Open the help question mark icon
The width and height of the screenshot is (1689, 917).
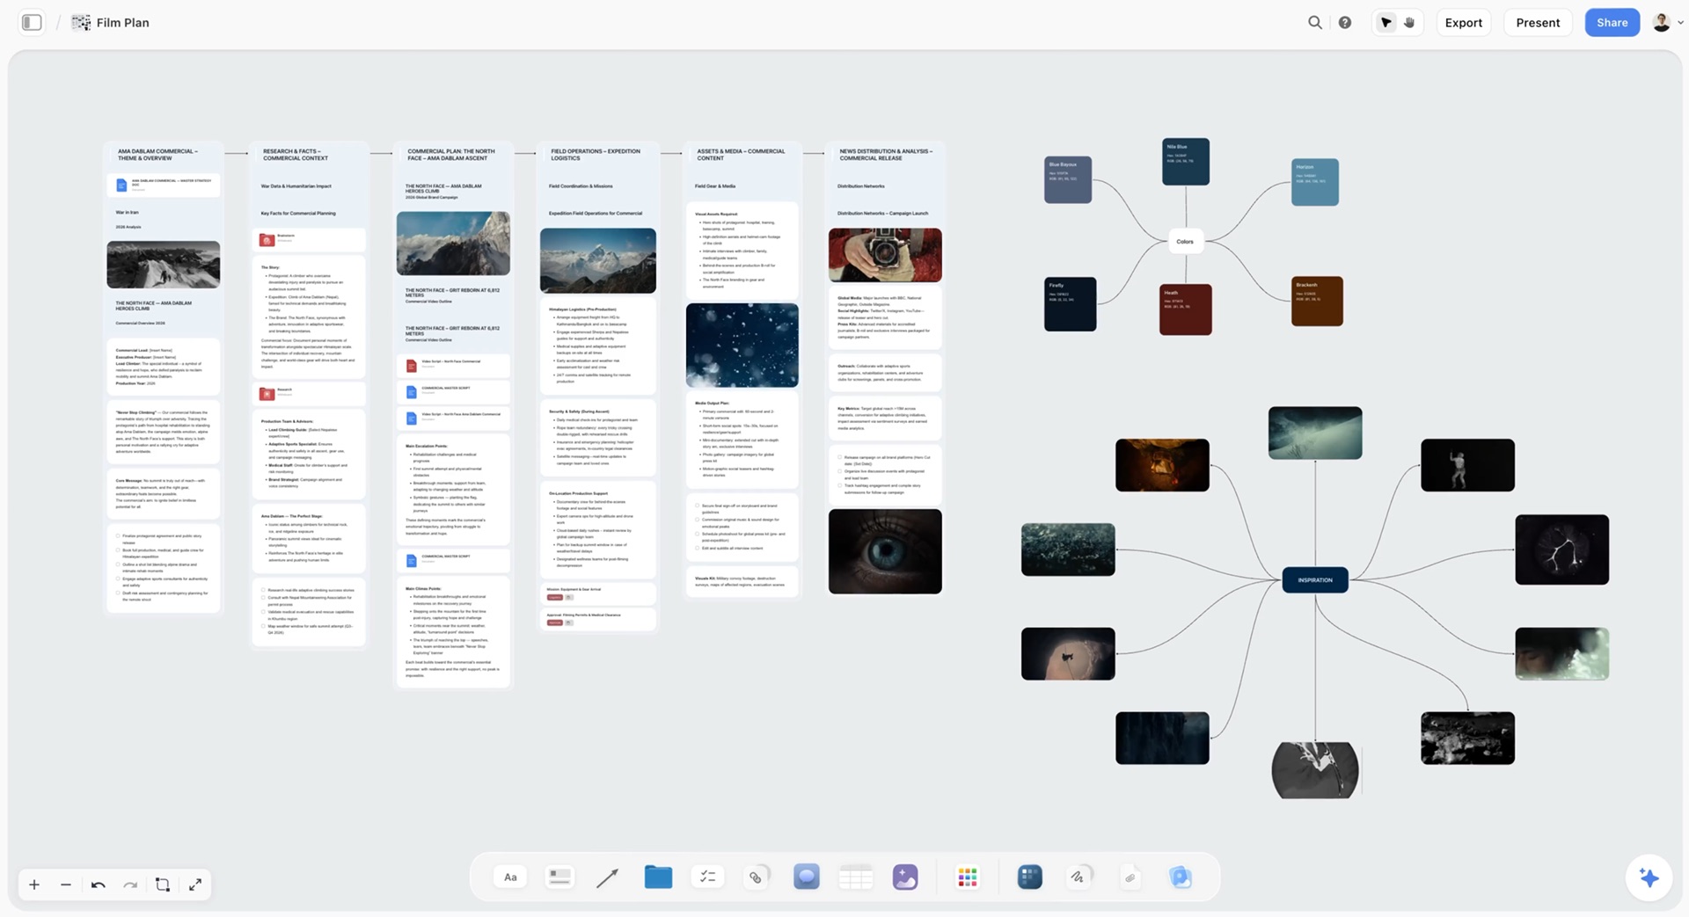1345,23
